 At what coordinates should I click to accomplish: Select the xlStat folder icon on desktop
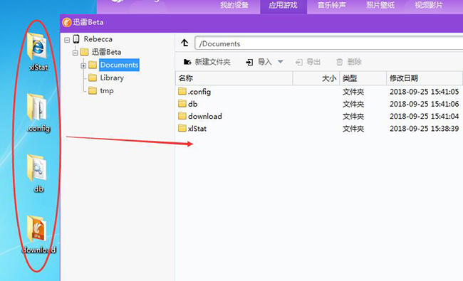37,46
